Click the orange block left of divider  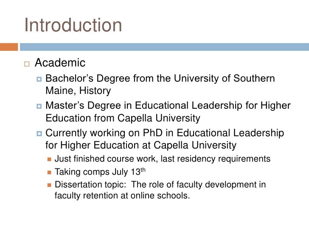pyautogui.click(x=9, y=47)
